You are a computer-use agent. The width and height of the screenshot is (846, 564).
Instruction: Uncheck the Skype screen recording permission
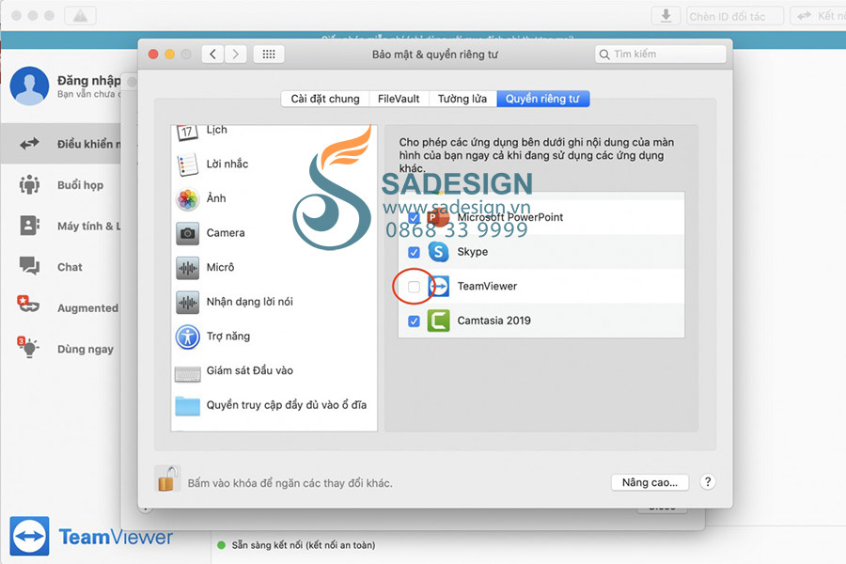point(414,252)
